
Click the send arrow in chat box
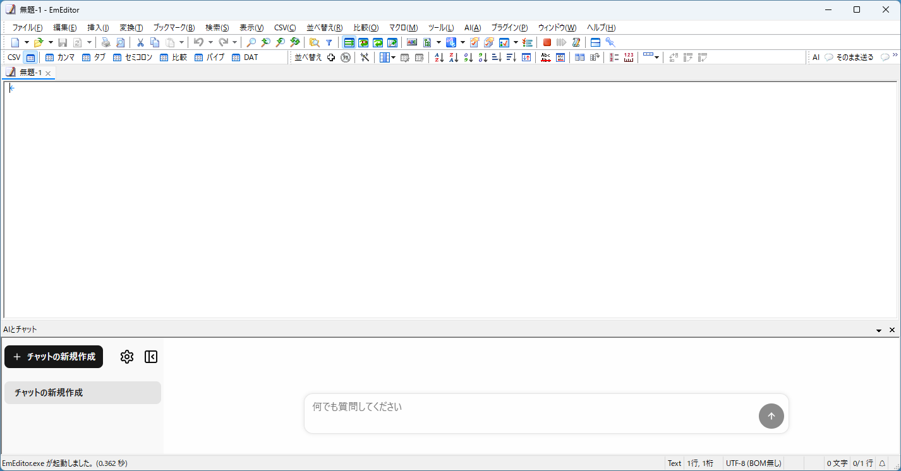point(771,416)
